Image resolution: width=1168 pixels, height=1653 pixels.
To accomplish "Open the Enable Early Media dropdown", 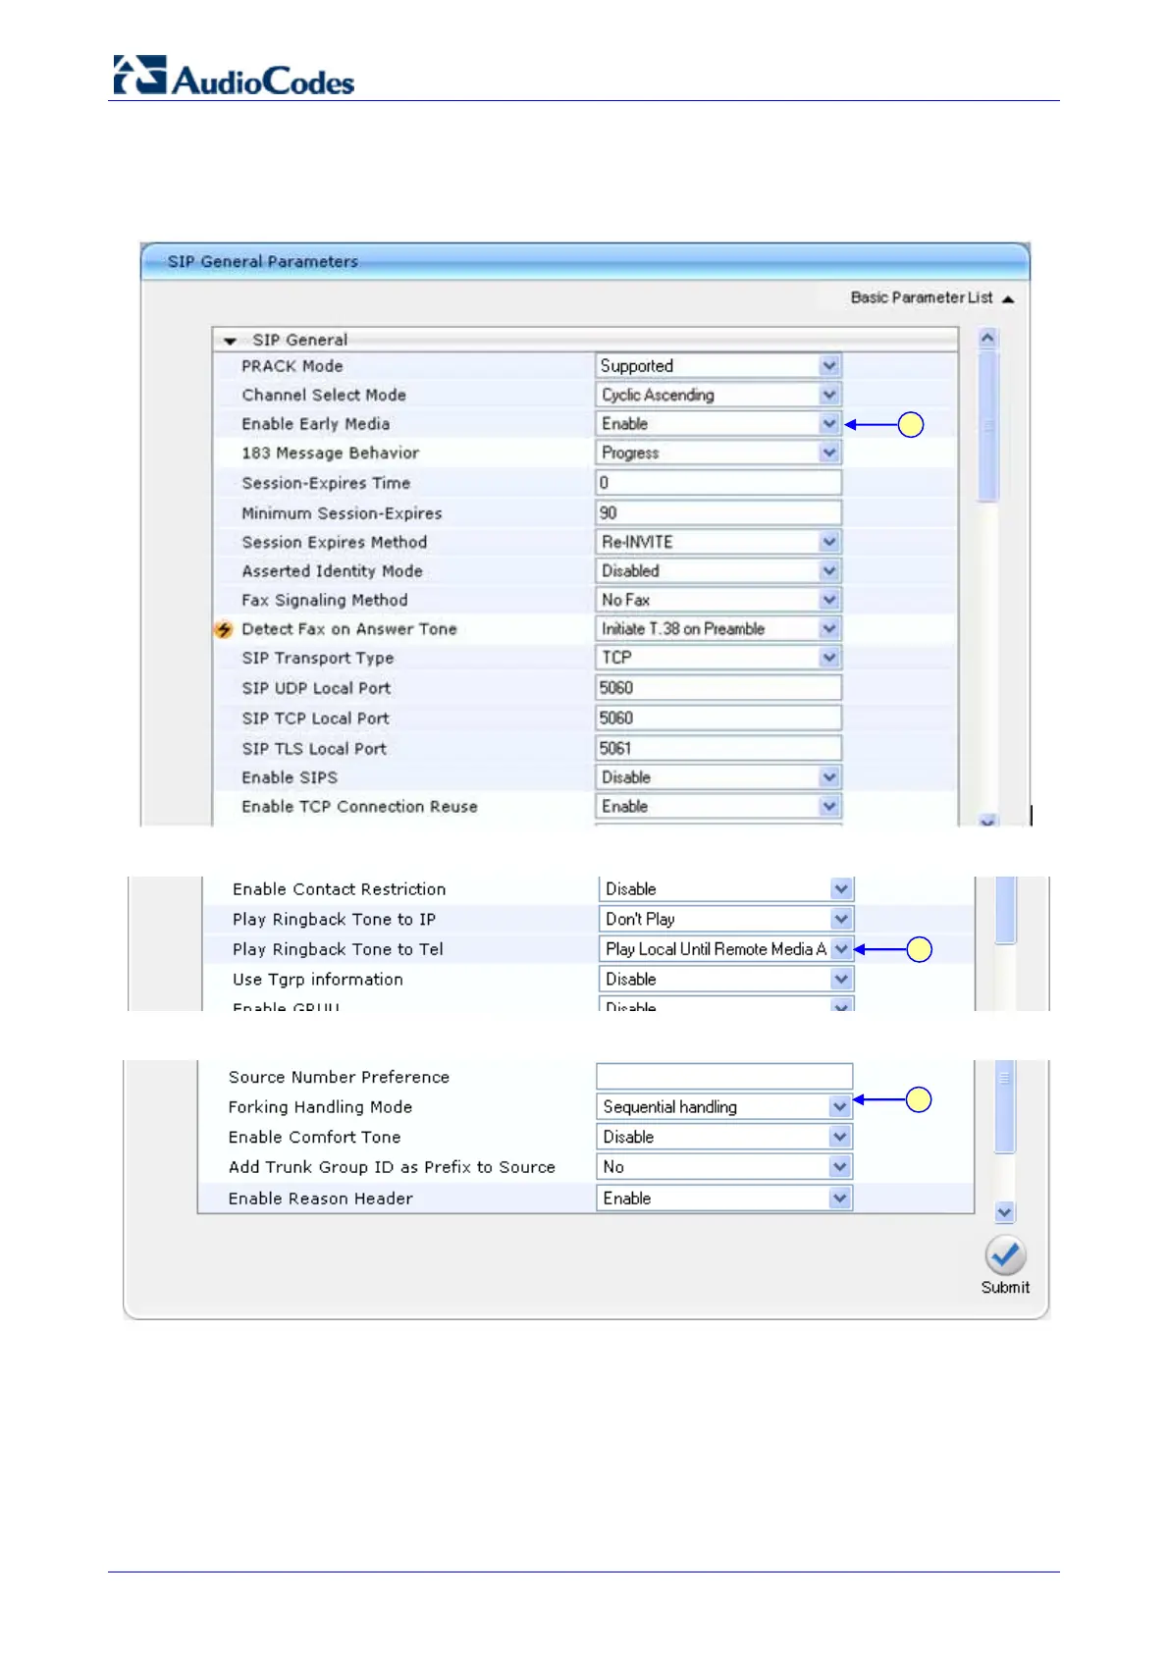I will point(829,424).
